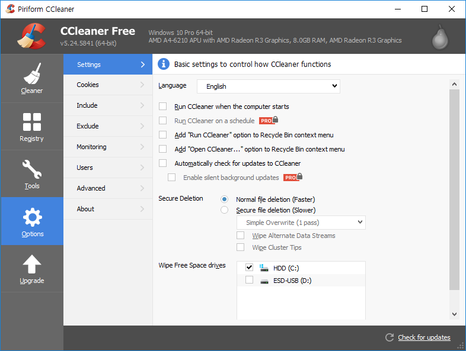Open the Monitoring options page
Screen dimensions: 466x351
point(108,147)
